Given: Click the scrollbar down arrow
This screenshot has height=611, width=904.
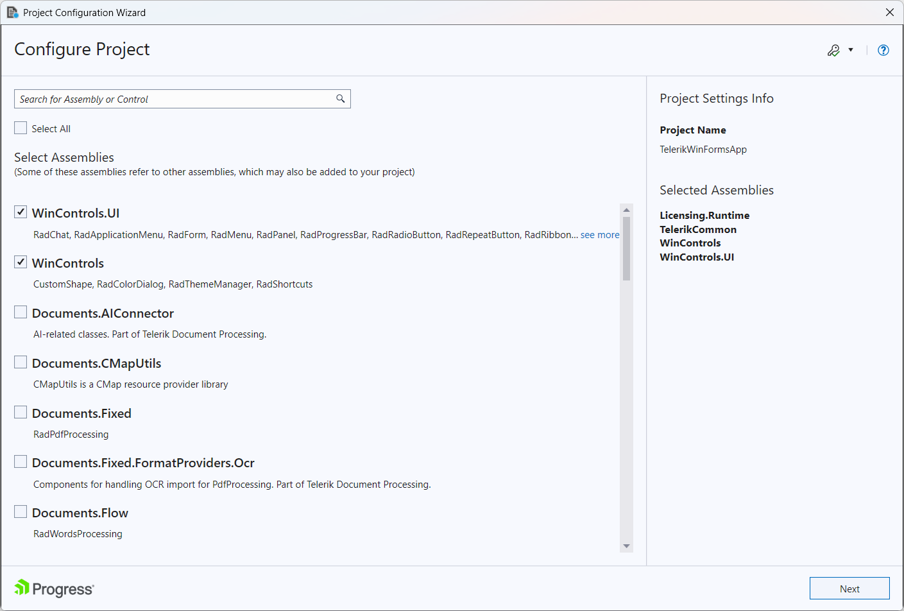Looking at the screenshot, I should point(626,545).
